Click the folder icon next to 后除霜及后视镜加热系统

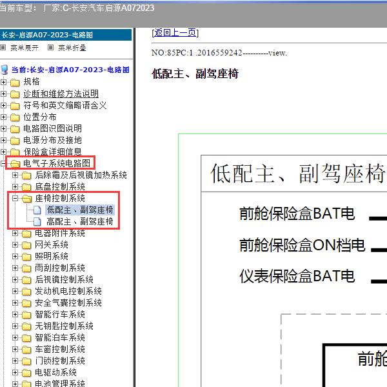26,175
